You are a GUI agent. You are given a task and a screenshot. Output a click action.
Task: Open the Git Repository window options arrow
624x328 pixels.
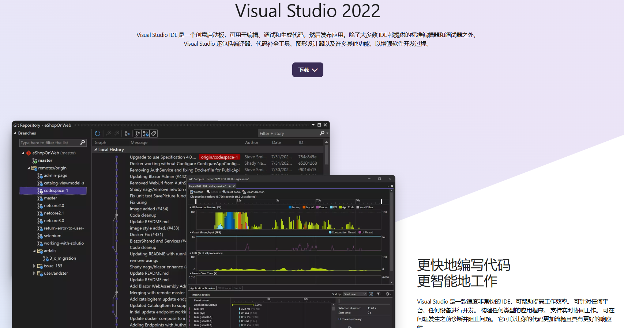(x=313, y=125)
